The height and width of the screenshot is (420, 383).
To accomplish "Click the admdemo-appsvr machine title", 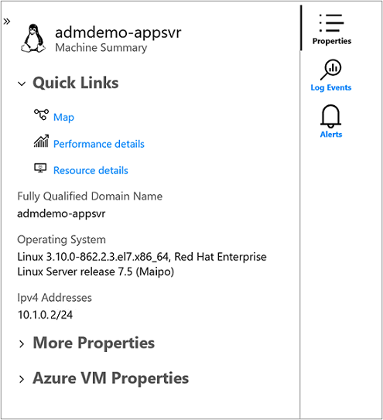I will click(x=118, y=32).
